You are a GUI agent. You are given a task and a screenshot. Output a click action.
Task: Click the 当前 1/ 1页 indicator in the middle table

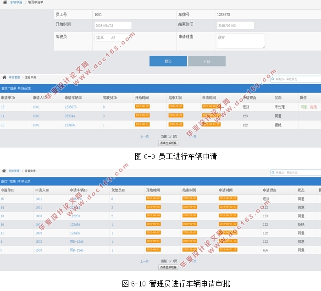169,137
